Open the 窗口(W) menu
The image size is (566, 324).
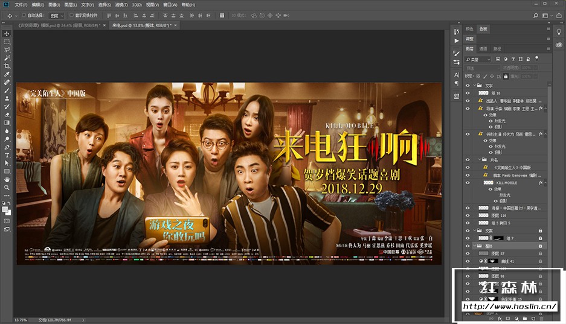[x=170, y=5]
